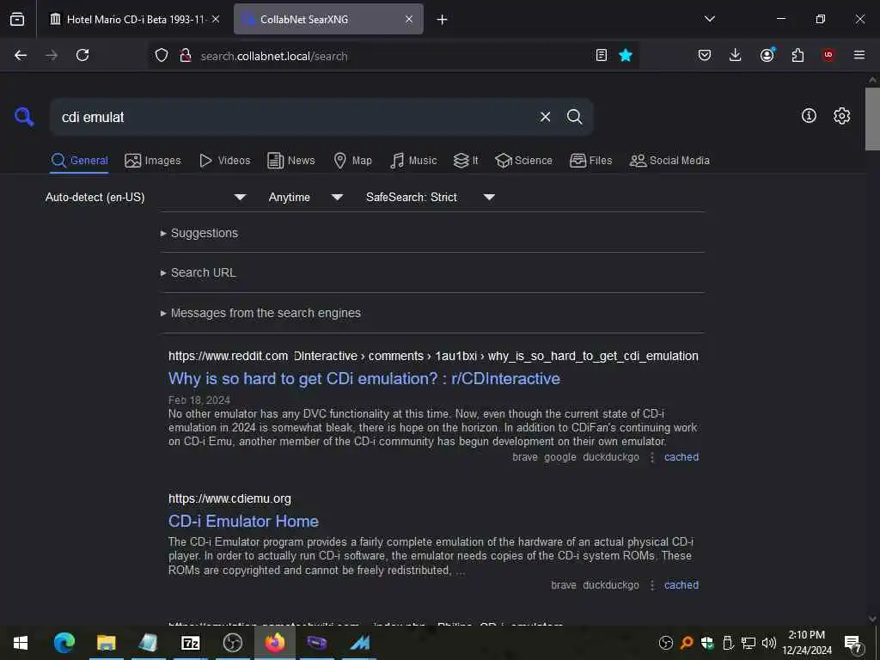This screenshot has width=880, height=660.
Task: Open the Windows Start menu
Action: click(x=21, y=643)
